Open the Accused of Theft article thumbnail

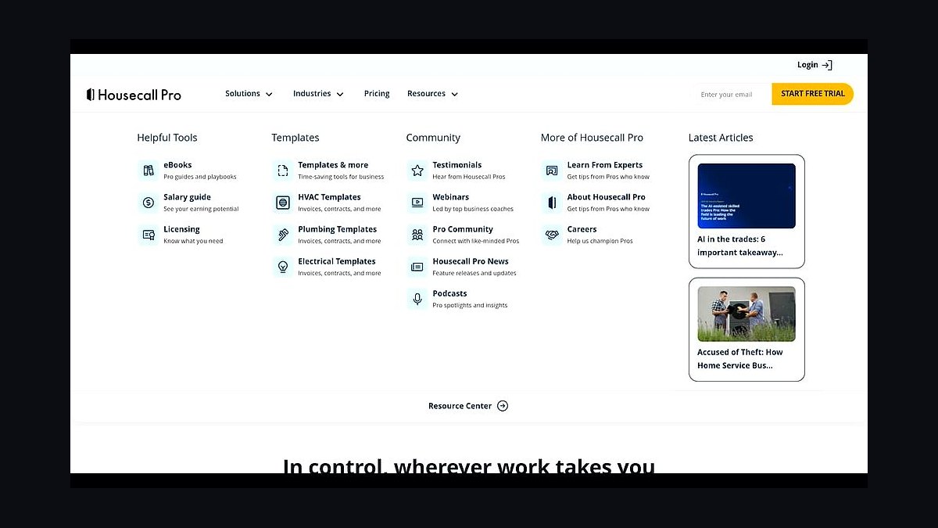(746, 314)
